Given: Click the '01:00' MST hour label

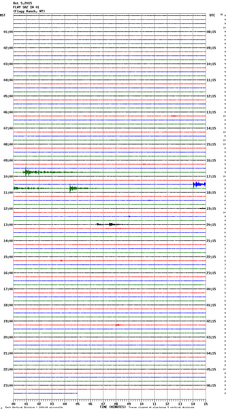Looking at the screenshot, I should [8, 32].
